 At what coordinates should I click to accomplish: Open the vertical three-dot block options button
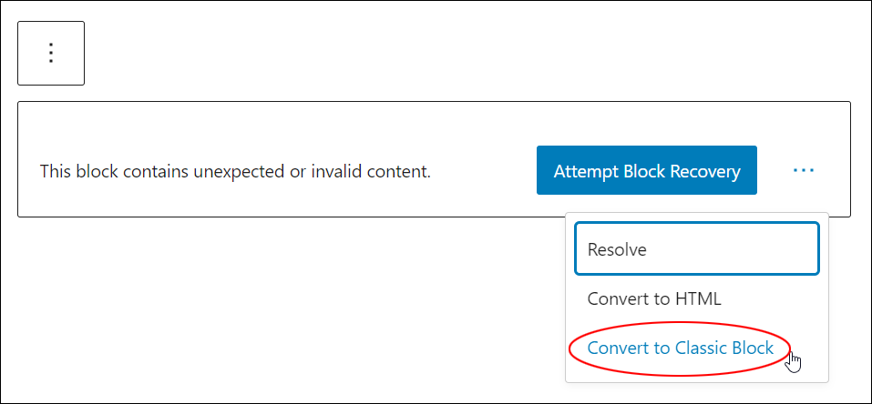[x=51, y=54]
